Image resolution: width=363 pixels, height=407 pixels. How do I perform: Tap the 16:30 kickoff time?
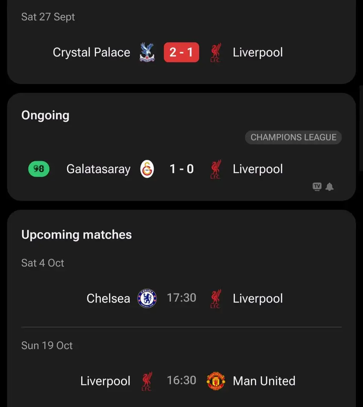[x=181, y=381]
